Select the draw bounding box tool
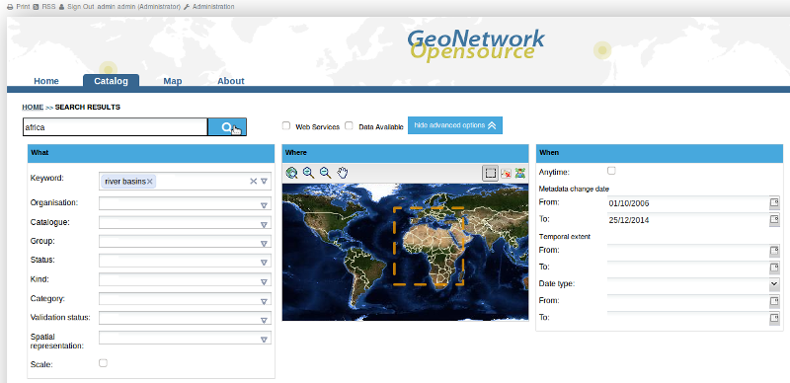 click(x=490, y=174)
